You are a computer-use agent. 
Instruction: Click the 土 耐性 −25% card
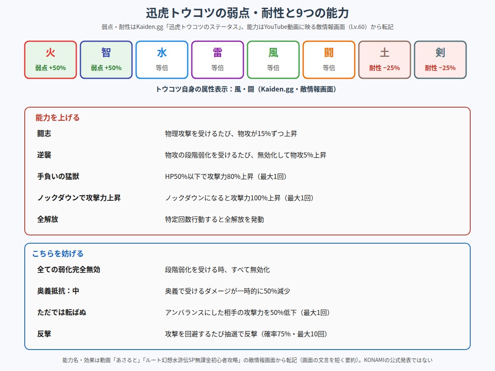pos(384,60)
